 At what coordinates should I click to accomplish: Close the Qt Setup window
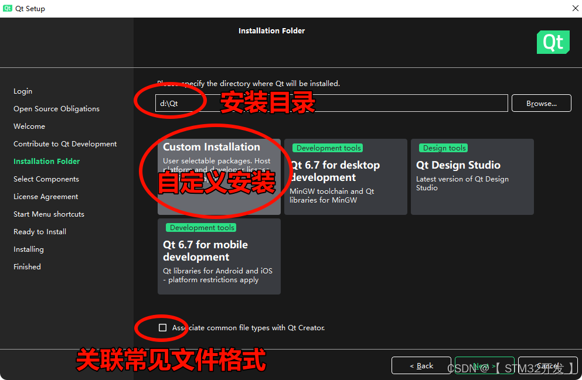[x=575, y=8]
